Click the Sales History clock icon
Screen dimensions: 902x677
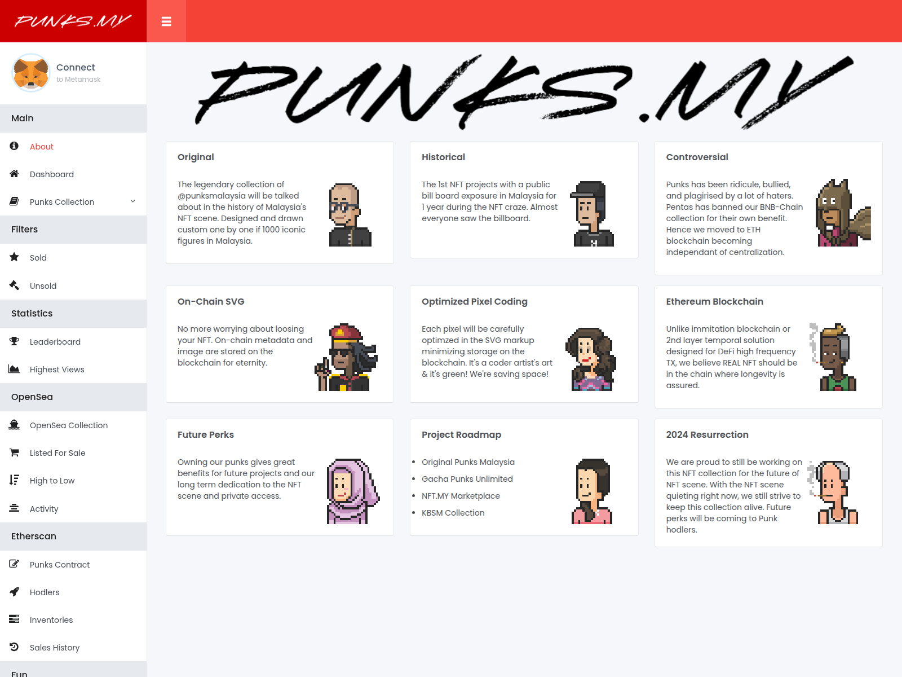point(14,647)
